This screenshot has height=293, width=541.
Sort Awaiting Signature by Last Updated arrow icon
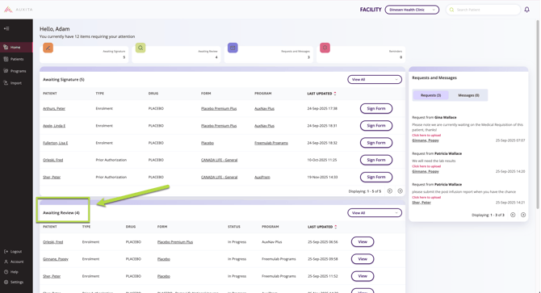pos(335,94)
